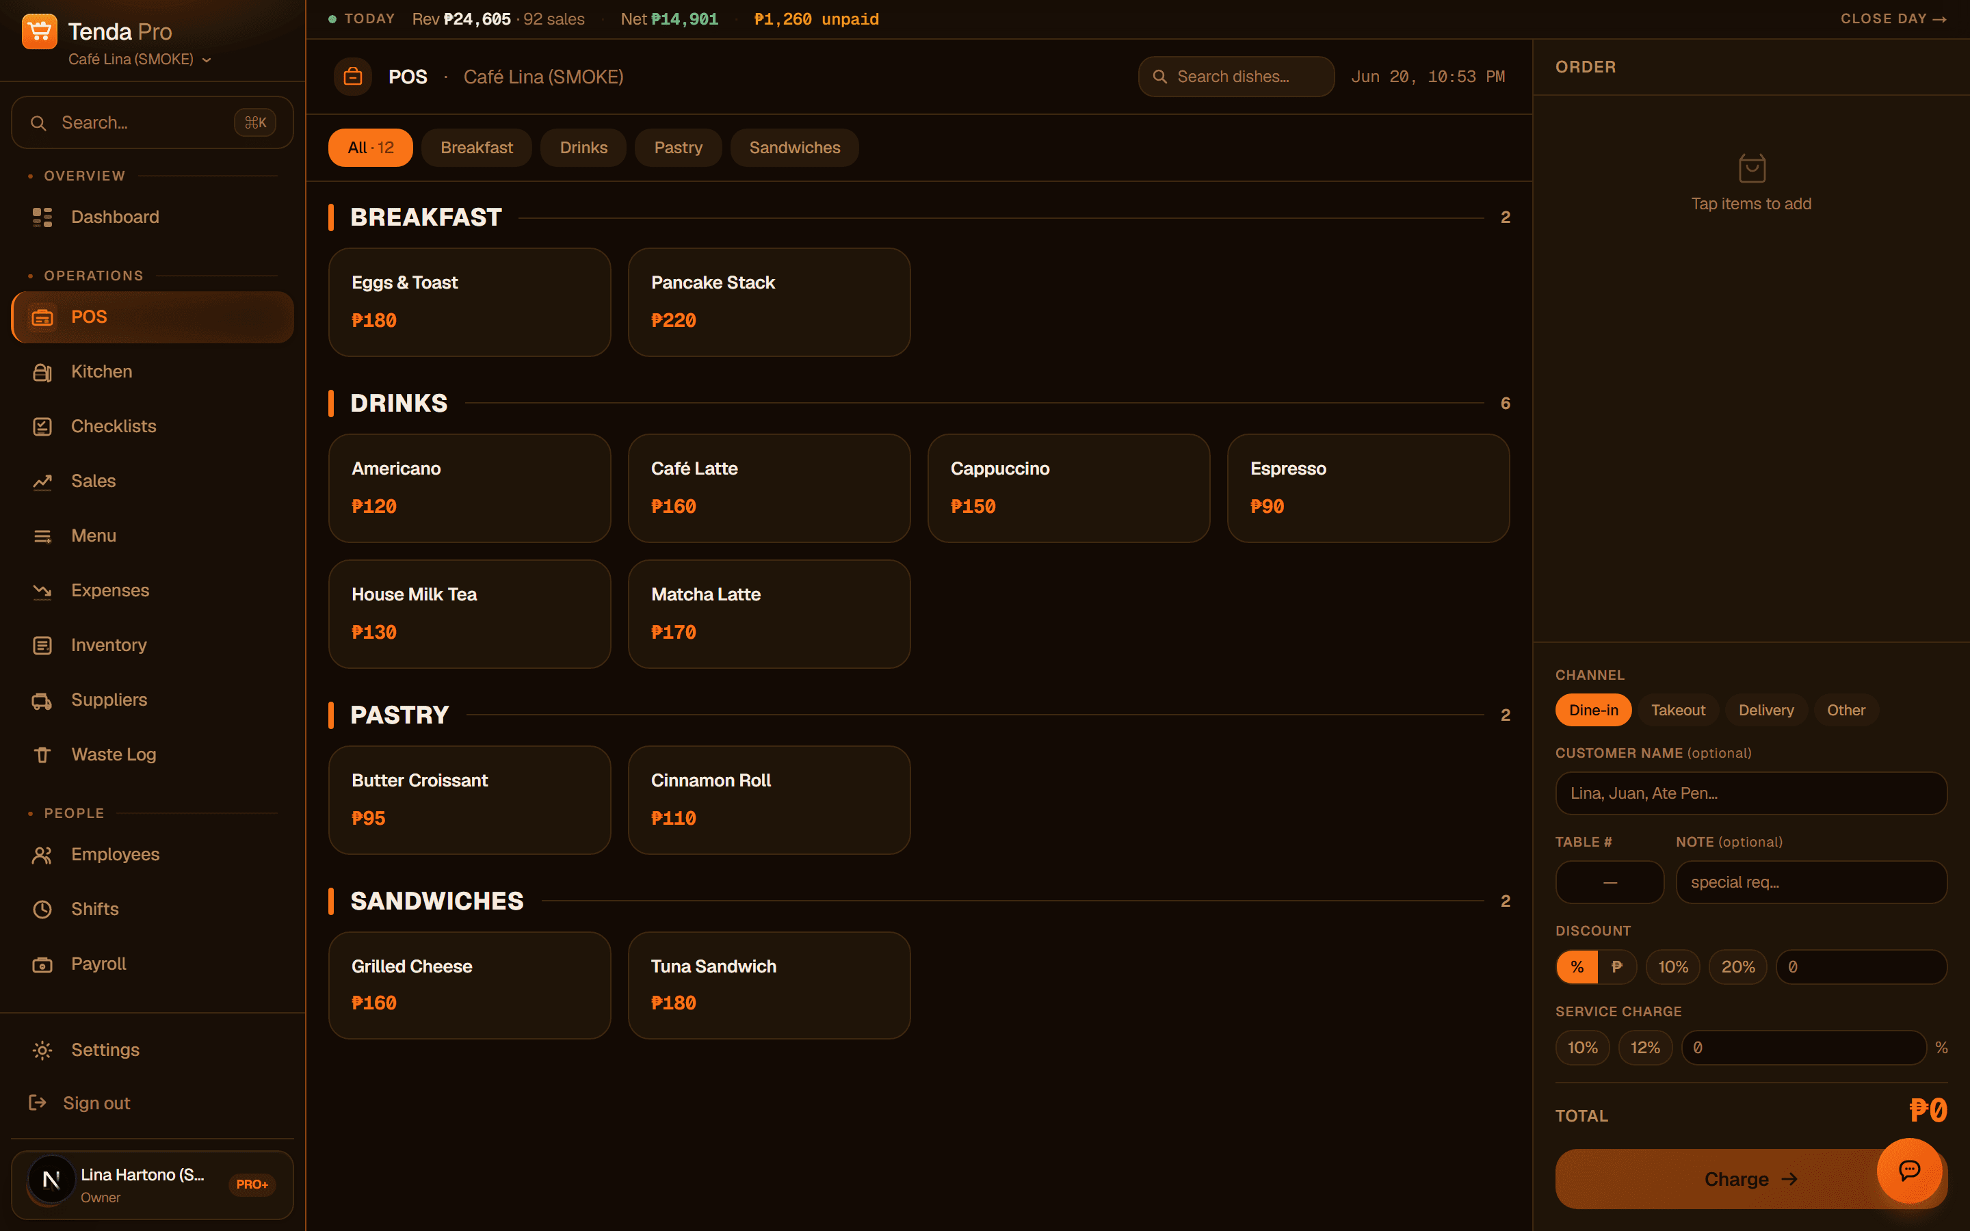Filter menu by Breakfast

coord(476,147)
